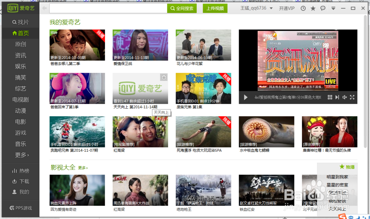Image resolution: width=370 pixels, height=219 pixels.
Task: Select 搞笑 channel in sidebar
Action: coord(20,77)
